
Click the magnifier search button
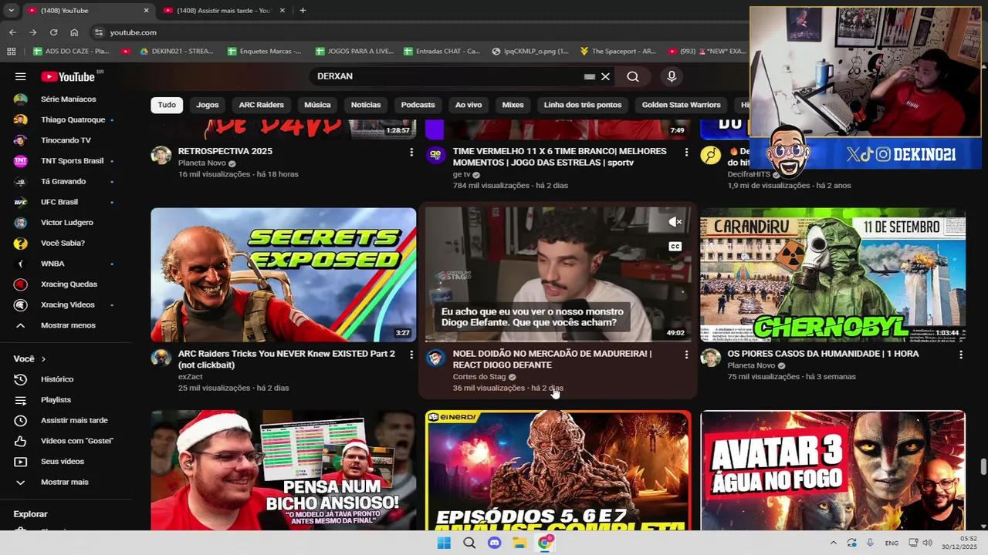click(x=633, y=76)
